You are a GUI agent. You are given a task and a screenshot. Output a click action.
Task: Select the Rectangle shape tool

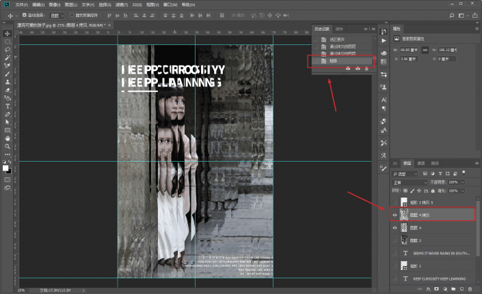pos(8,130)
